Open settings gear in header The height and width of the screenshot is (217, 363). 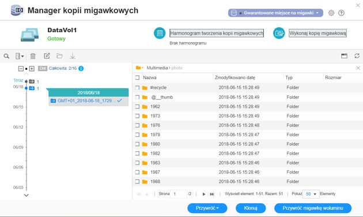click(x=331, y=13)
